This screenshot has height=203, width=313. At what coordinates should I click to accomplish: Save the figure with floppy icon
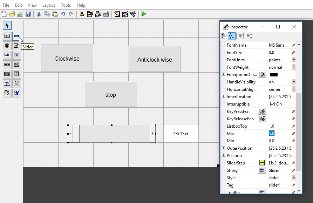pyautogui.click(x=28, y=14)
